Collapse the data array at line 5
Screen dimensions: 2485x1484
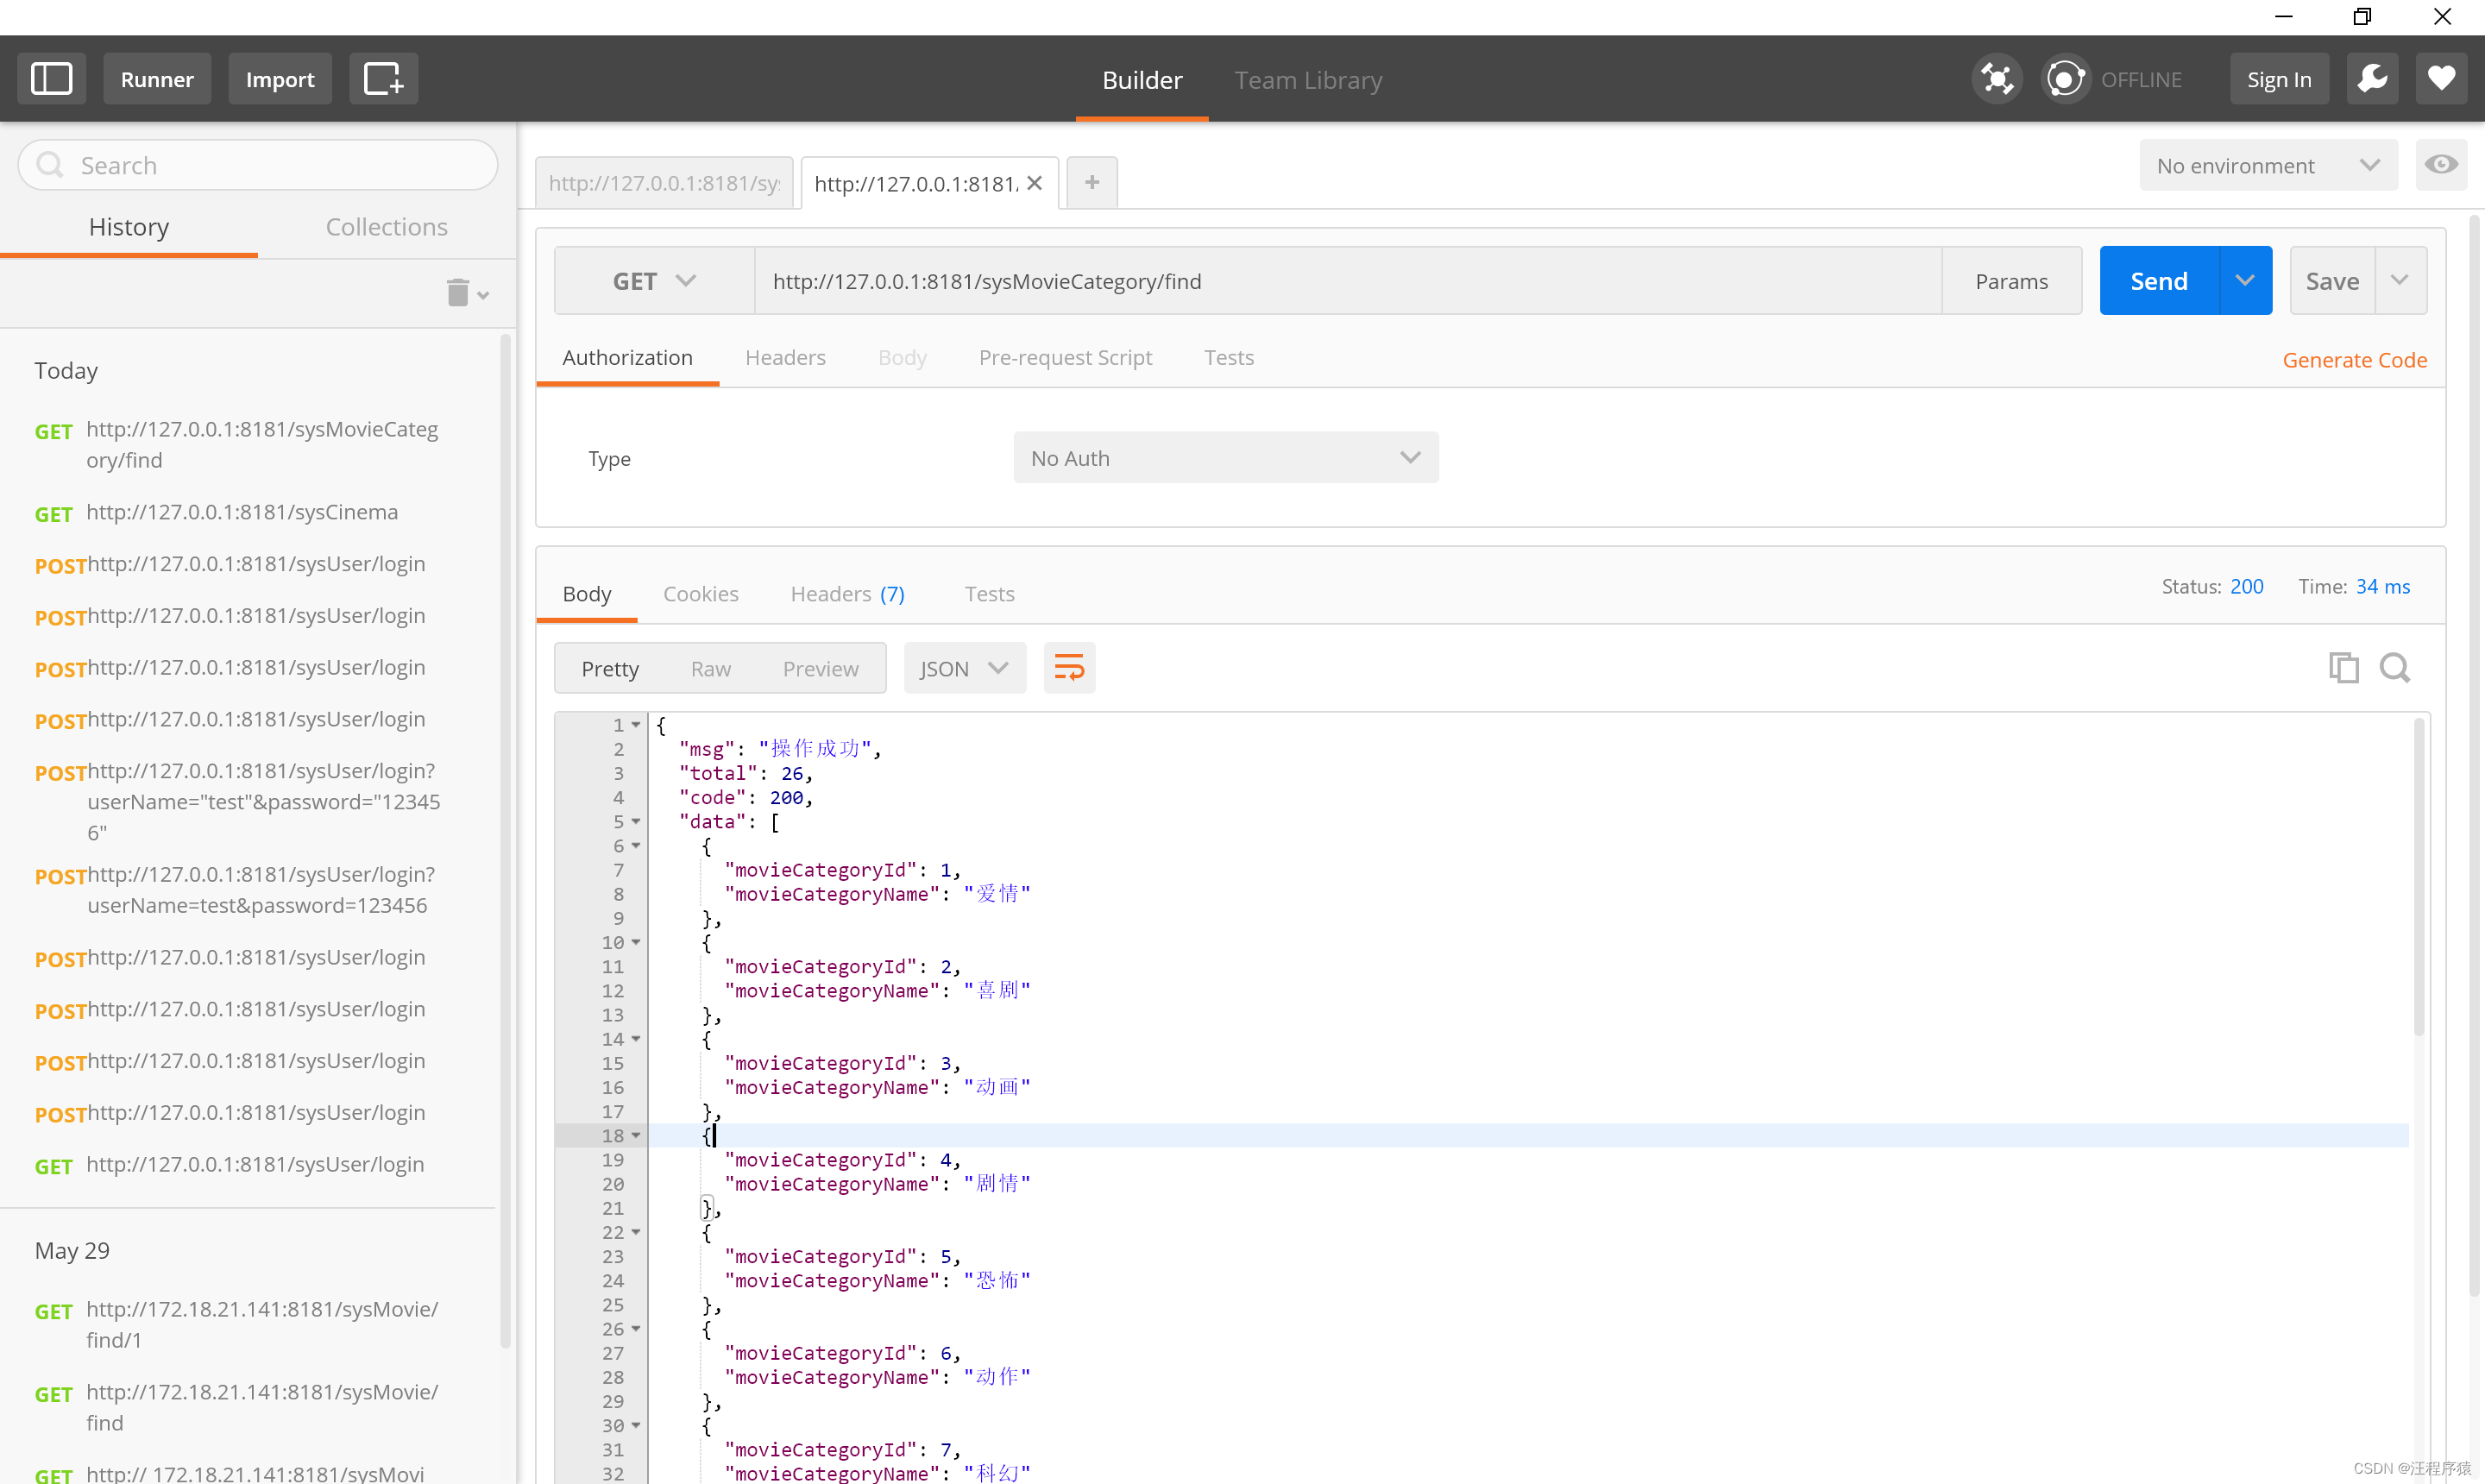pyautogui.click(x=636, y=821)
